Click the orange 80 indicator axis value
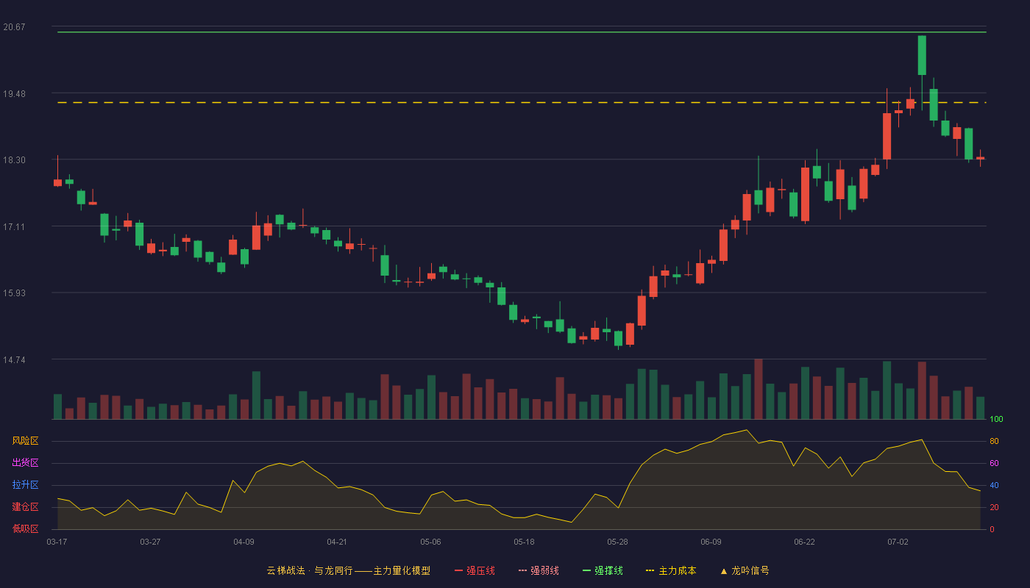Screen dimensions: 1030x588 pos(994,441)
